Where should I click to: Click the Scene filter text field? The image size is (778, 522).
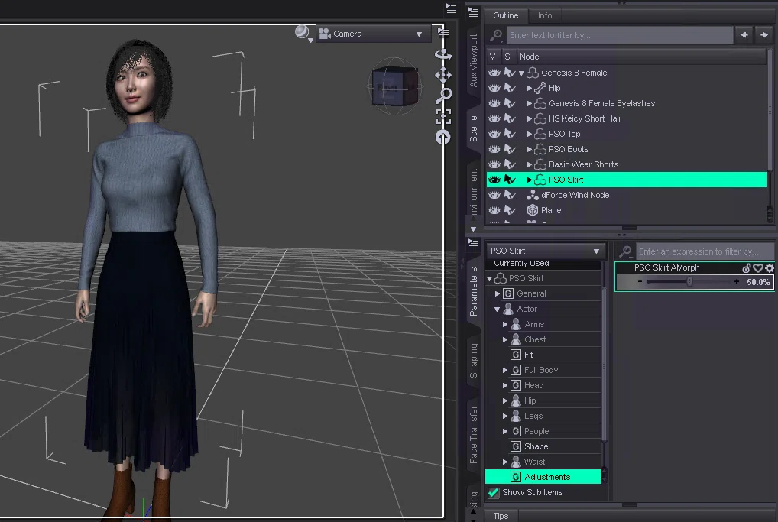click(x=619, y=35)
